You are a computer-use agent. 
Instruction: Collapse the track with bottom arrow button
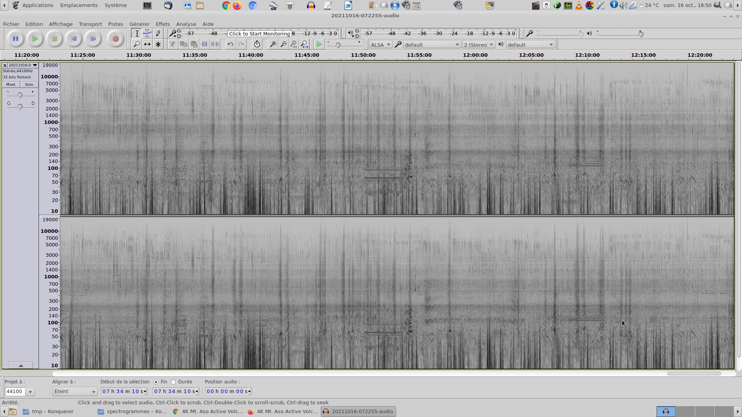[21, 365]
